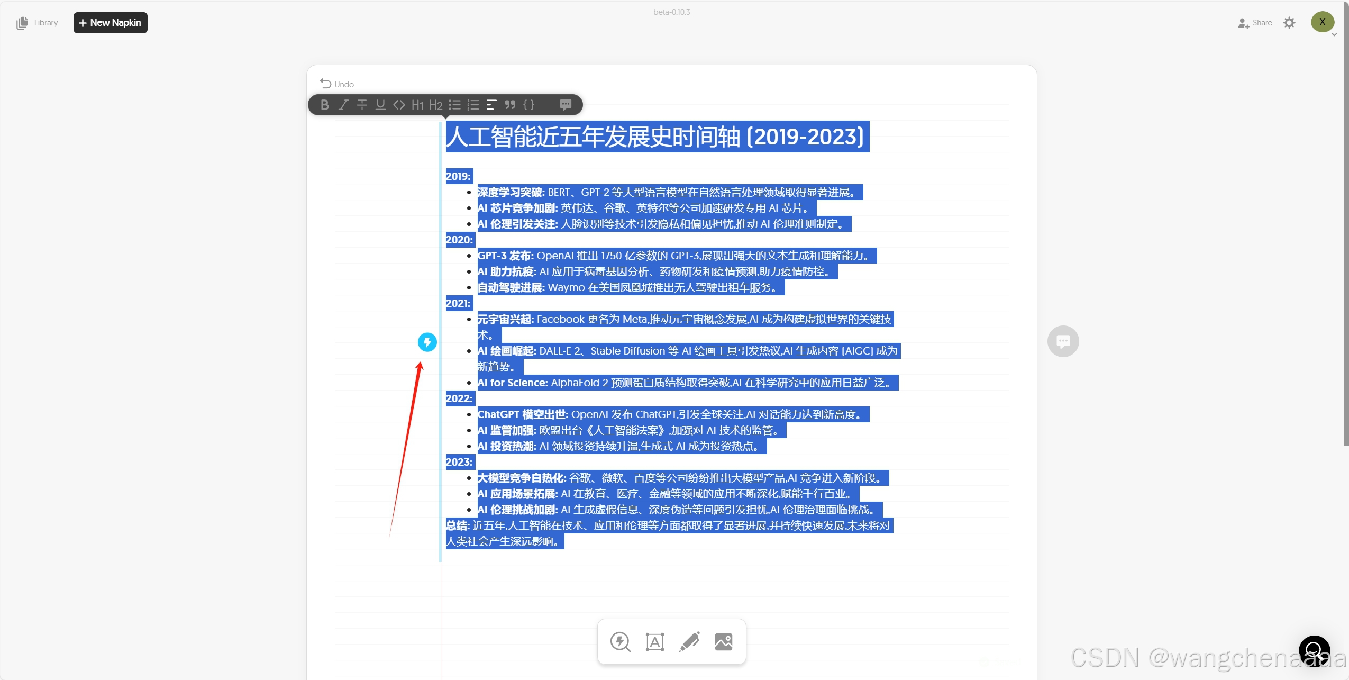Click the 元宇宙兴起 bullet line
1349x680 pixels.
(685, 327)
